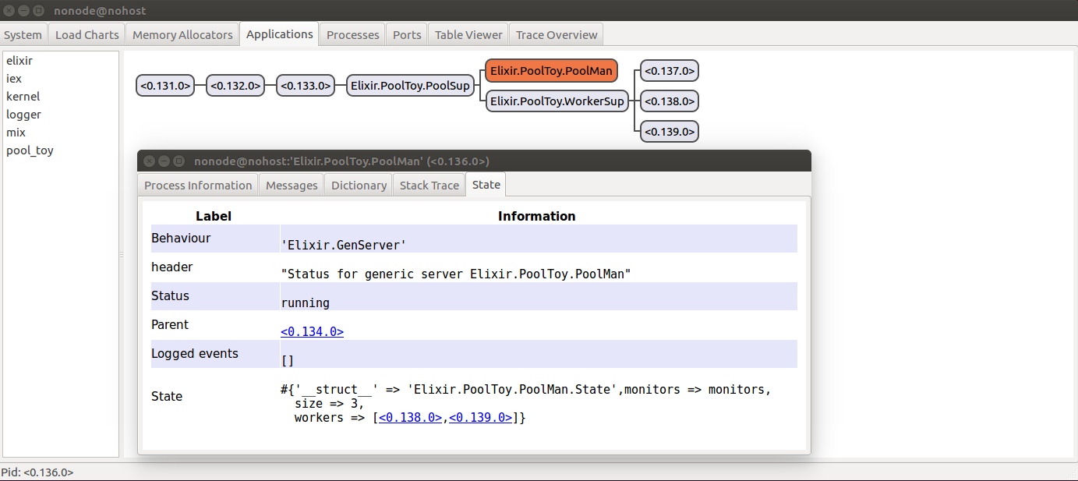1078x481 pixels.
Task: Click the Elixir.PoolToy.PoolMan node
Action: click(x=551, y=71)
